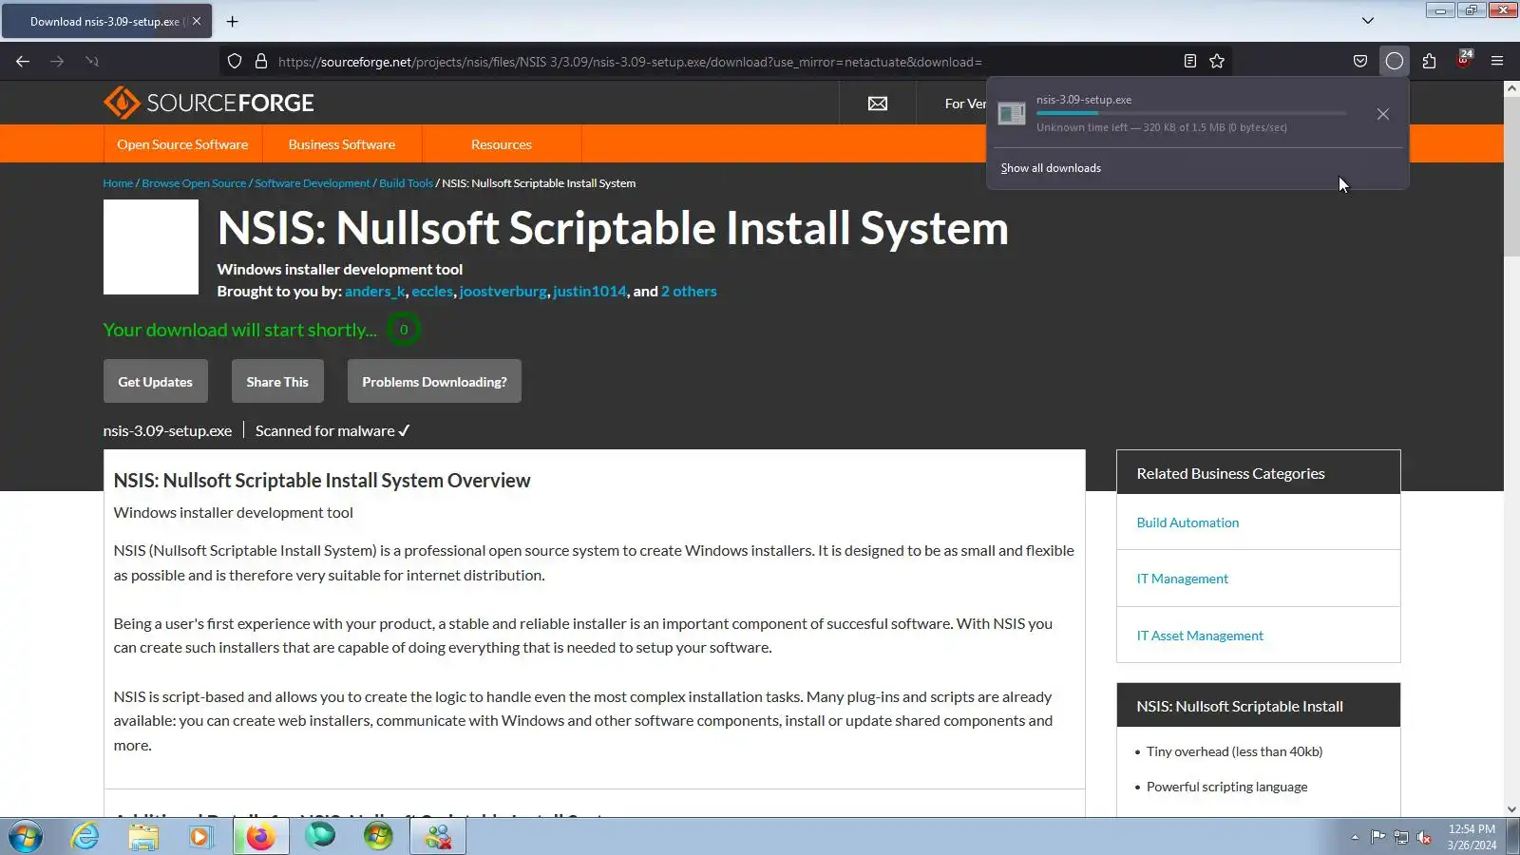This screenshot has width=1520, height=855.
Task: Click the muted volume tray icon
Action: click(1424, 837)
